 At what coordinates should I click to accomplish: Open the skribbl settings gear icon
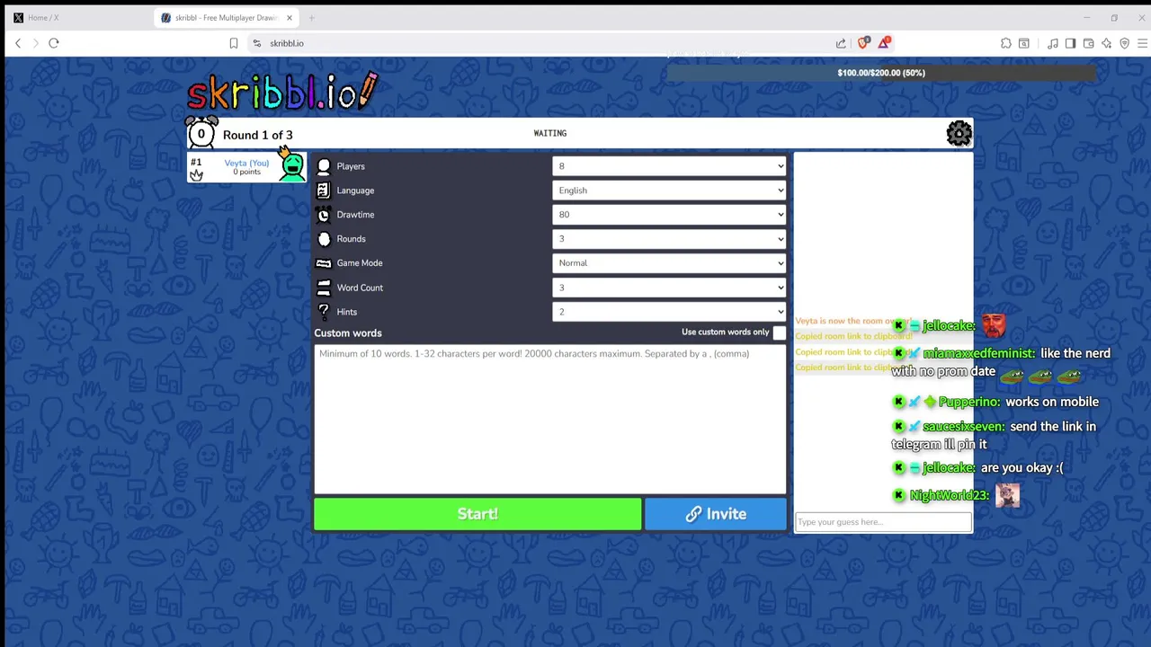click(x=959, y=134)
